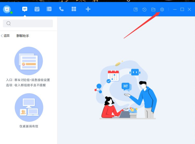
Task: Click the 群聊助手 title label
Action: (x=23, y=36)
